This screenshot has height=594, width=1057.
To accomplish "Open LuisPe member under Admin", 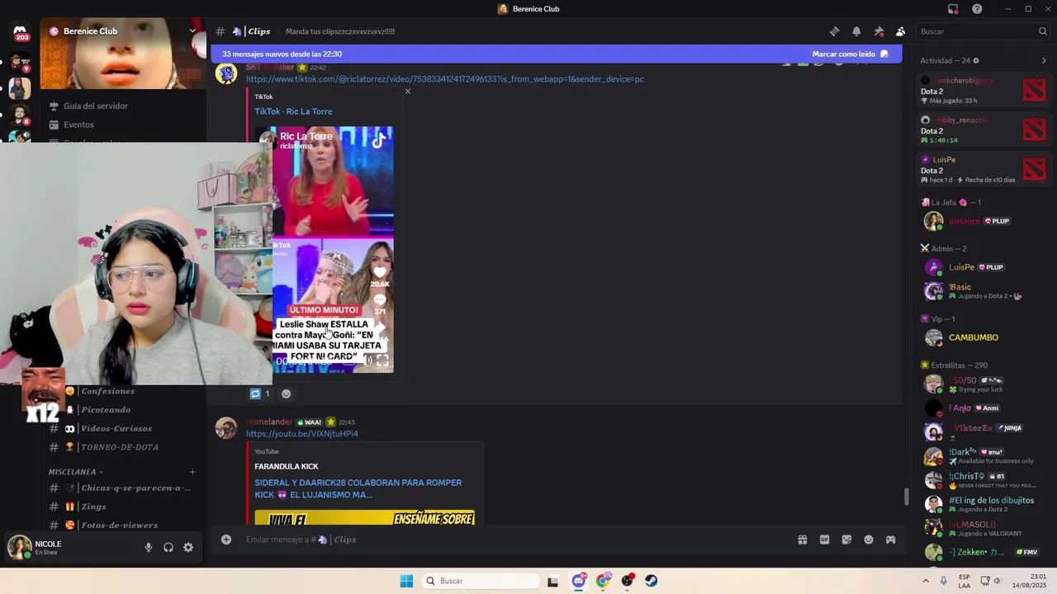I will click(x=984, y=267).
